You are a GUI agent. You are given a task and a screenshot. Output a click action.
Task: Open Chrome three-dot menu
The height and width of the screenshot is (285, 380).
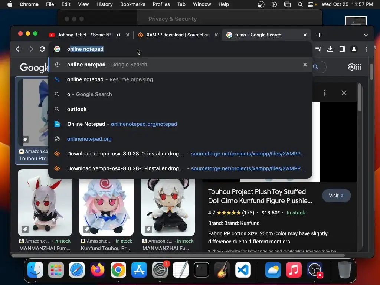[x=366, y=49]
